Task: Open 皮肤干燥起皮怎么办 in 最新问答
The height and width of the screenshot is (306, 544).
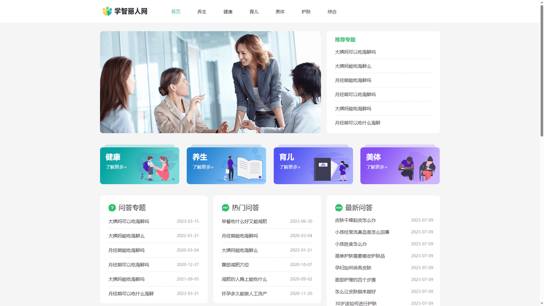Action: pos(355,220)
